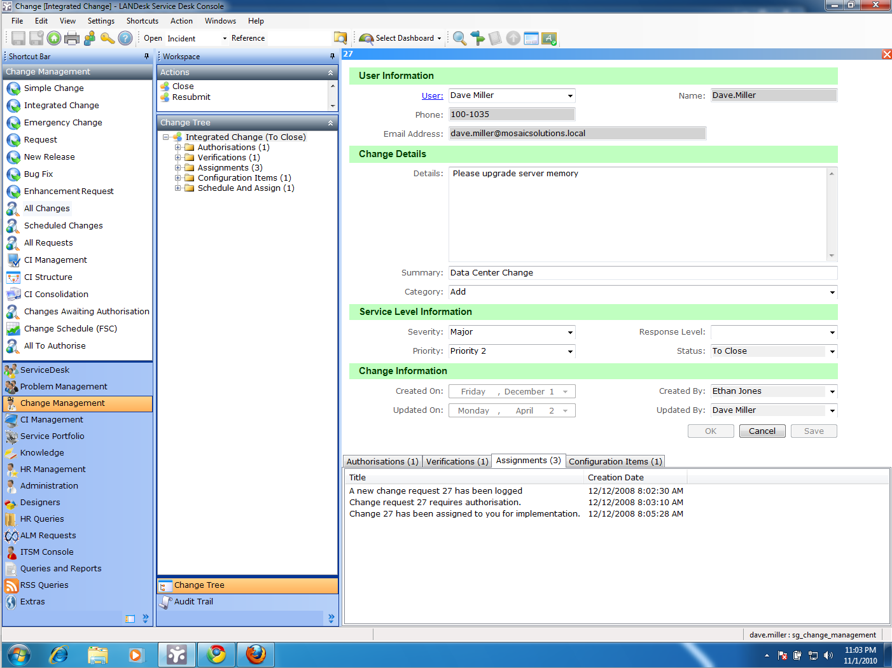The image size is (892, 668).
Task: Open CI Consolidation shortcut
Action: [56, 295]
